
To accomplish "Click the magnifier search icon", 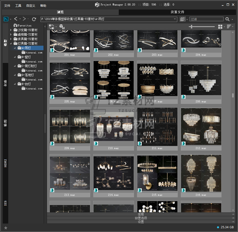I will (x=227, y=19).
